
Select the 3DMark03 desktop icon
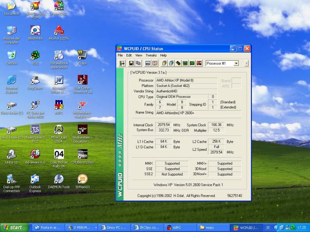(x=83, y=182)
